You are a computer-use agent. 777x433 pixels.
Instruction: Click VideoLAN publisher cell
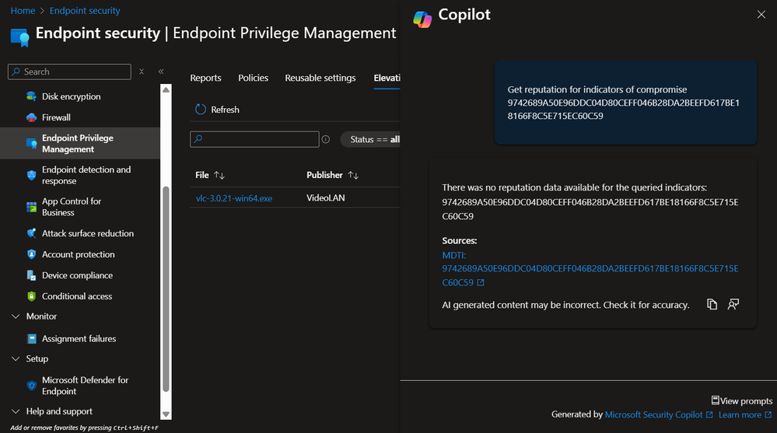click(x=326, y=197)
